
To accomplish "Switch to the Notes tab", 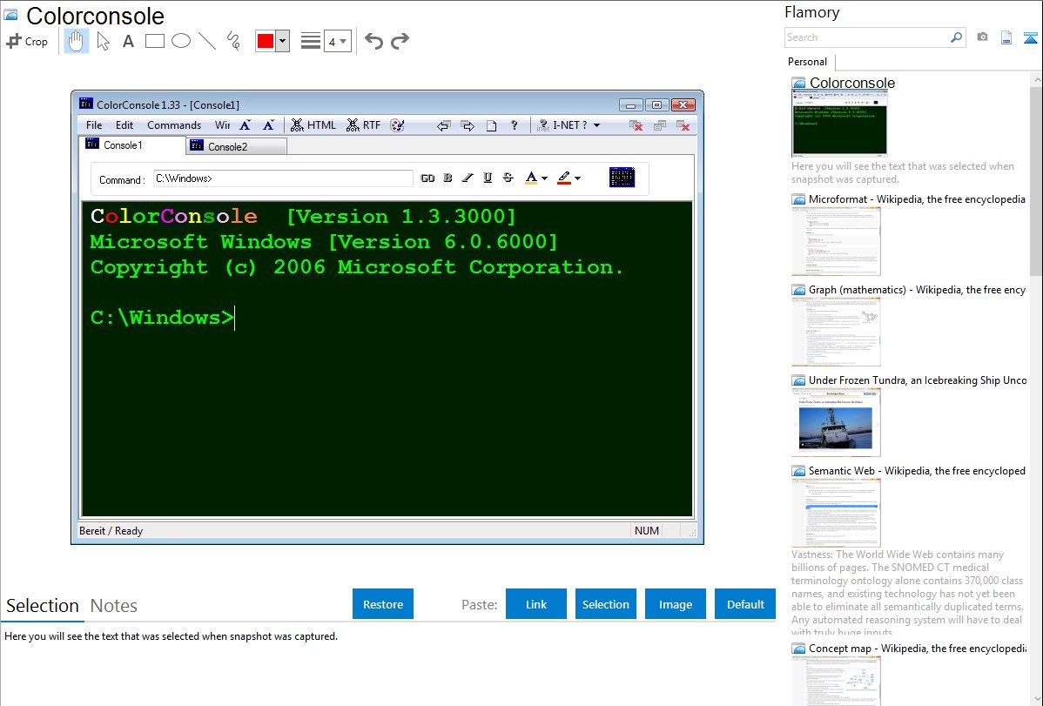I will click(114, 606).
